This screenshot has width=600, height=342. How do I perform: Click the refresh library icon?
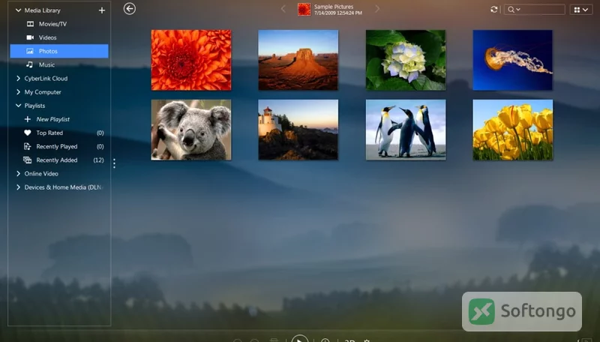494,10
